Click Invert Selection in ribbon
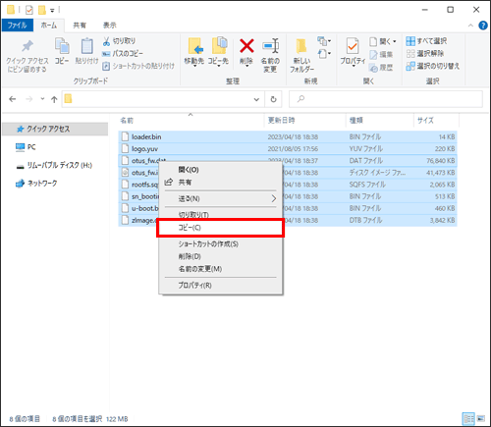The image size is (491, 427). click(x=432, y=66)
